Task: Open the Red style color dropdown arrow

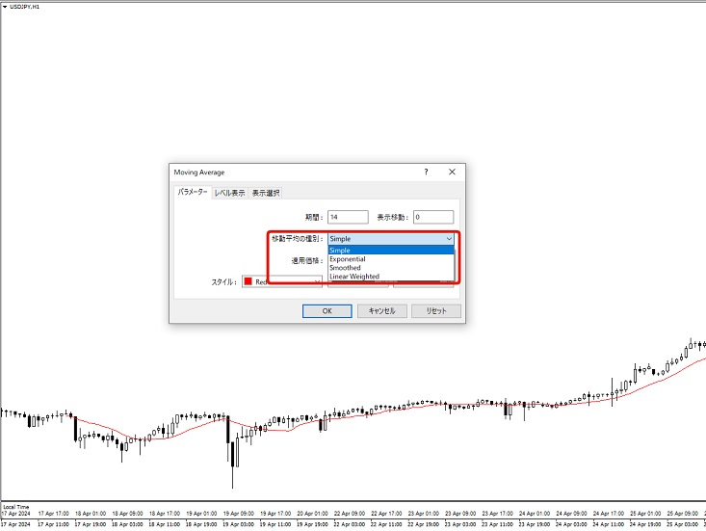Action: pyautogui.click(x=317, y=282)
